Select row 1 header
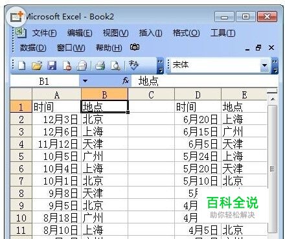 click(21, 107)
